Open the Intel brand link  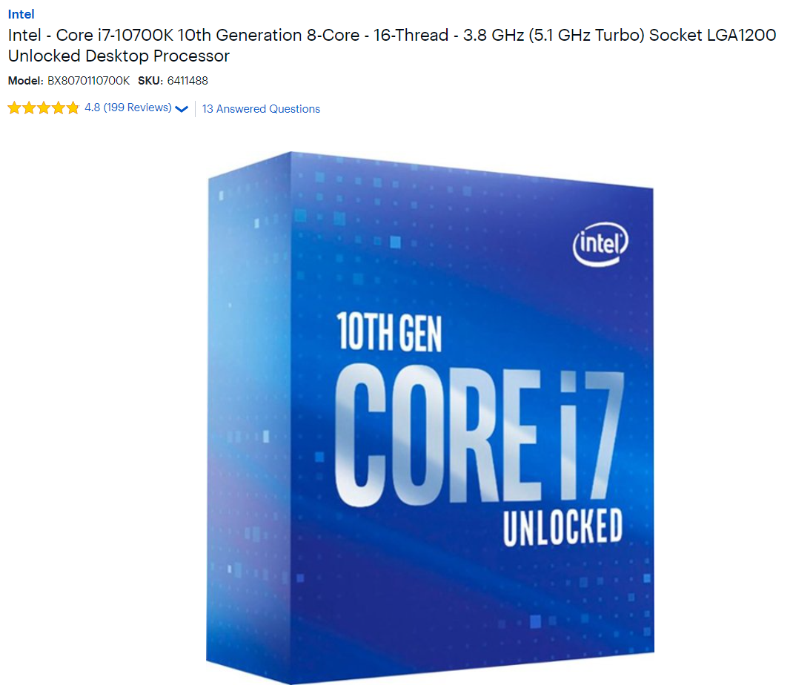tap(21, 14)
